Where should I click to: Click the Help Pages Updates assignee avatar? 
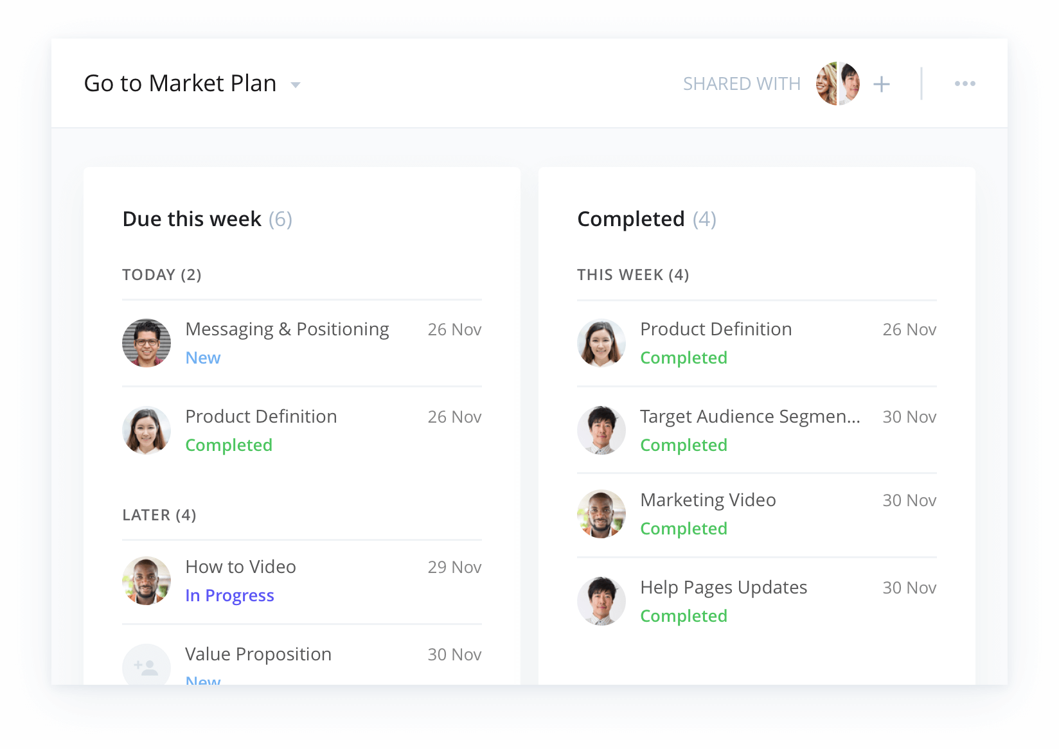[601, 601]
